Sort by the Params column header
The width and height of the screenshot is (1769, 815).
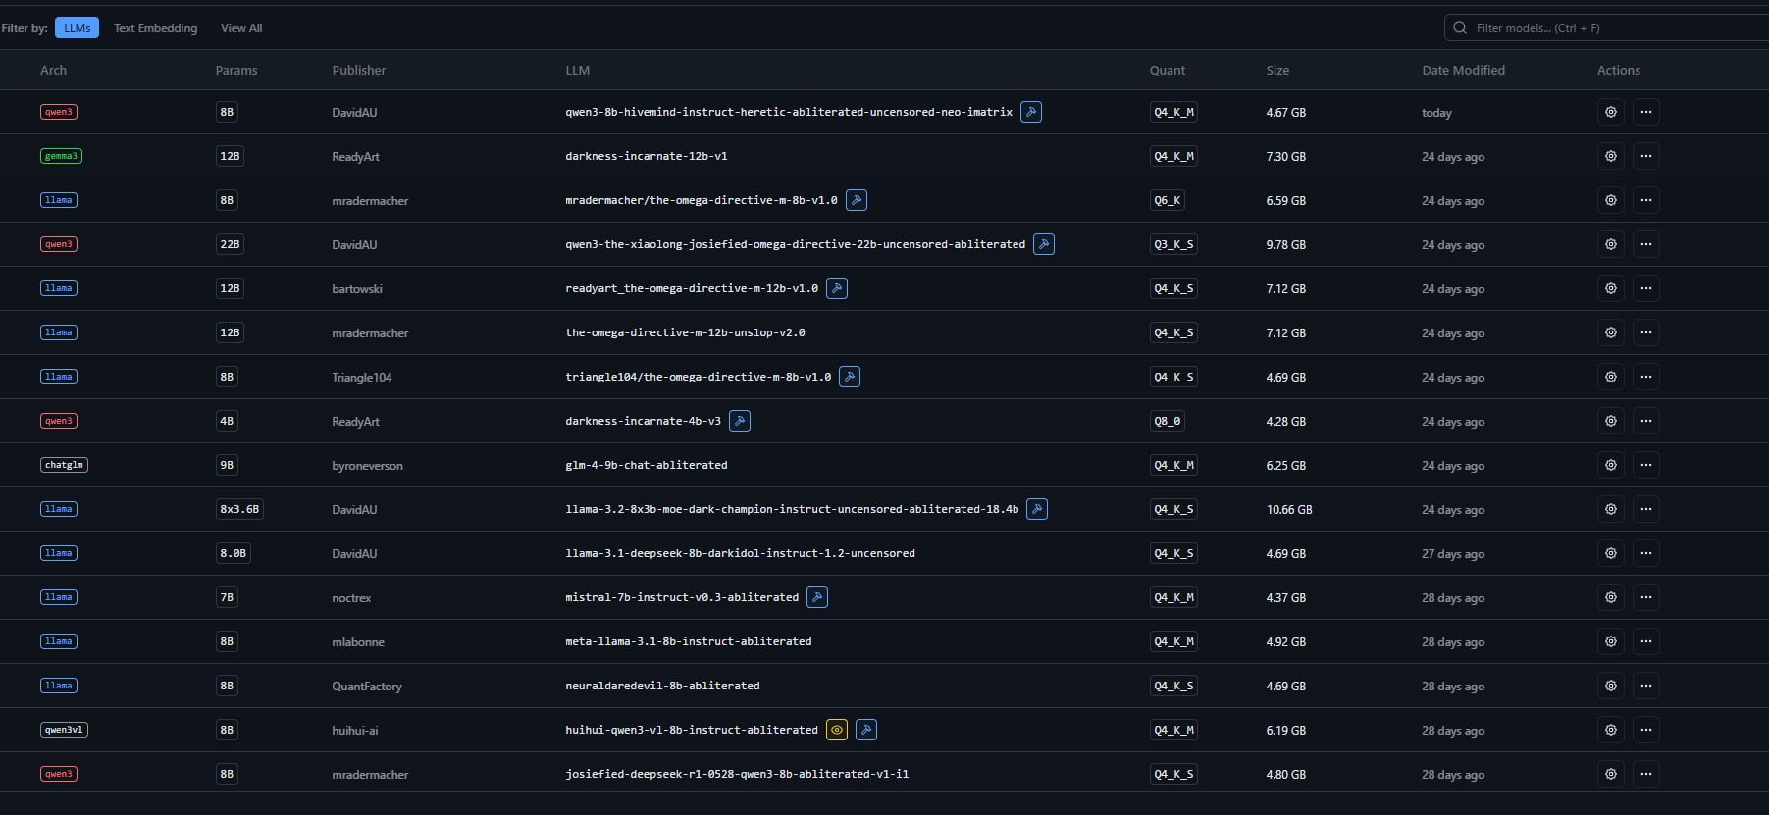pos(236,70)
